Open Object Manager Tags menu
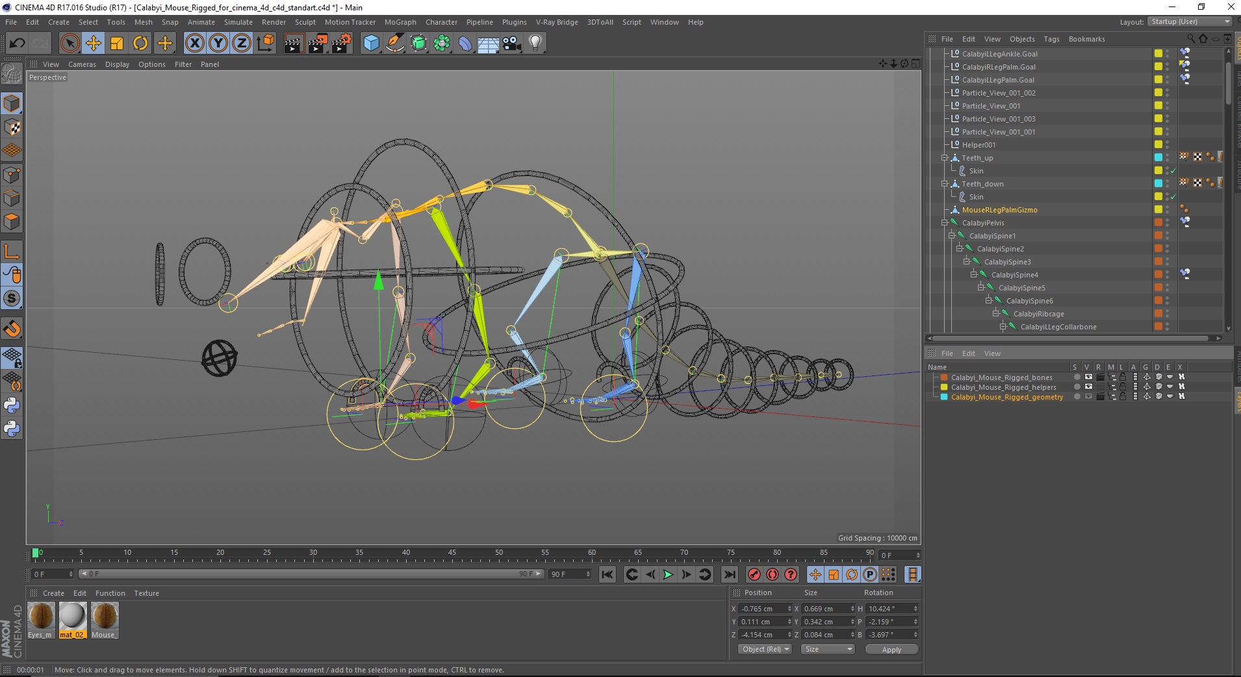Viewport: 1241px width, 677px height. pos(1051,39)
